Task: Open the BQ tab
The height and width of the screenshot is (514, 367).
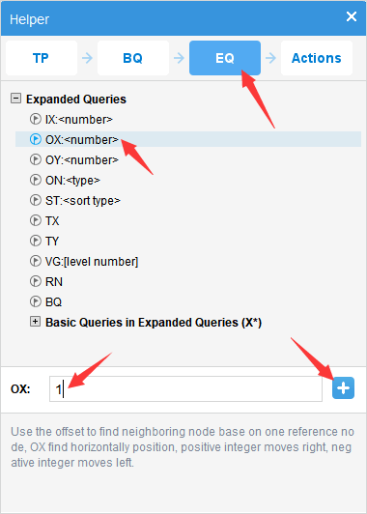Action: coord(133,58)
